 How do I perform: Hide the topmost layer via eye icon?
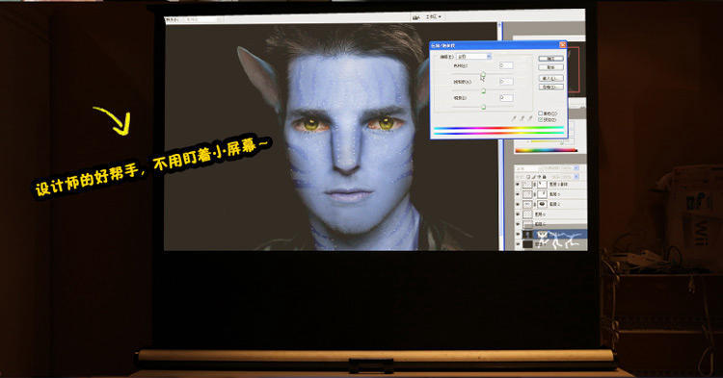coord(518,185)
